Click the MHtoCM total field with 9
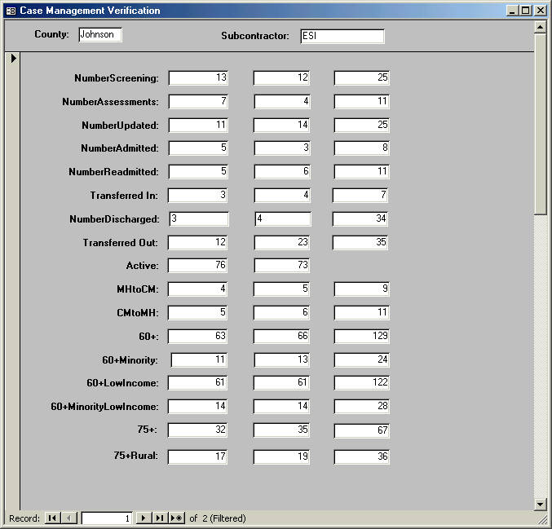552x529 pixels. pyautogui.click(x=362, y=289)
